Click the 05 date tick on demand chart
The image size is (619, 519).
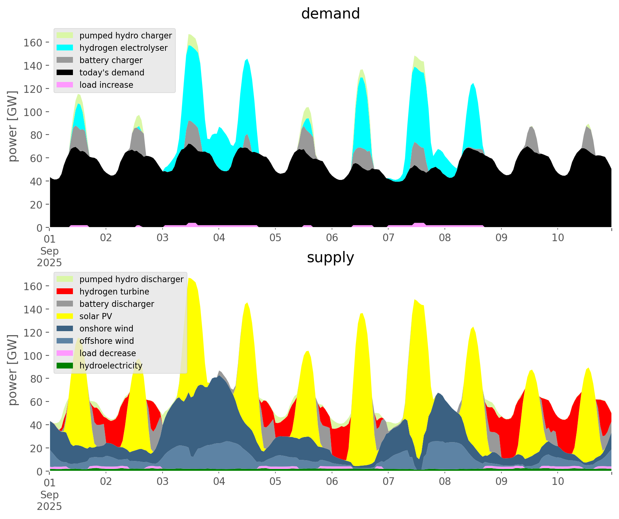(x=275, y=238)
